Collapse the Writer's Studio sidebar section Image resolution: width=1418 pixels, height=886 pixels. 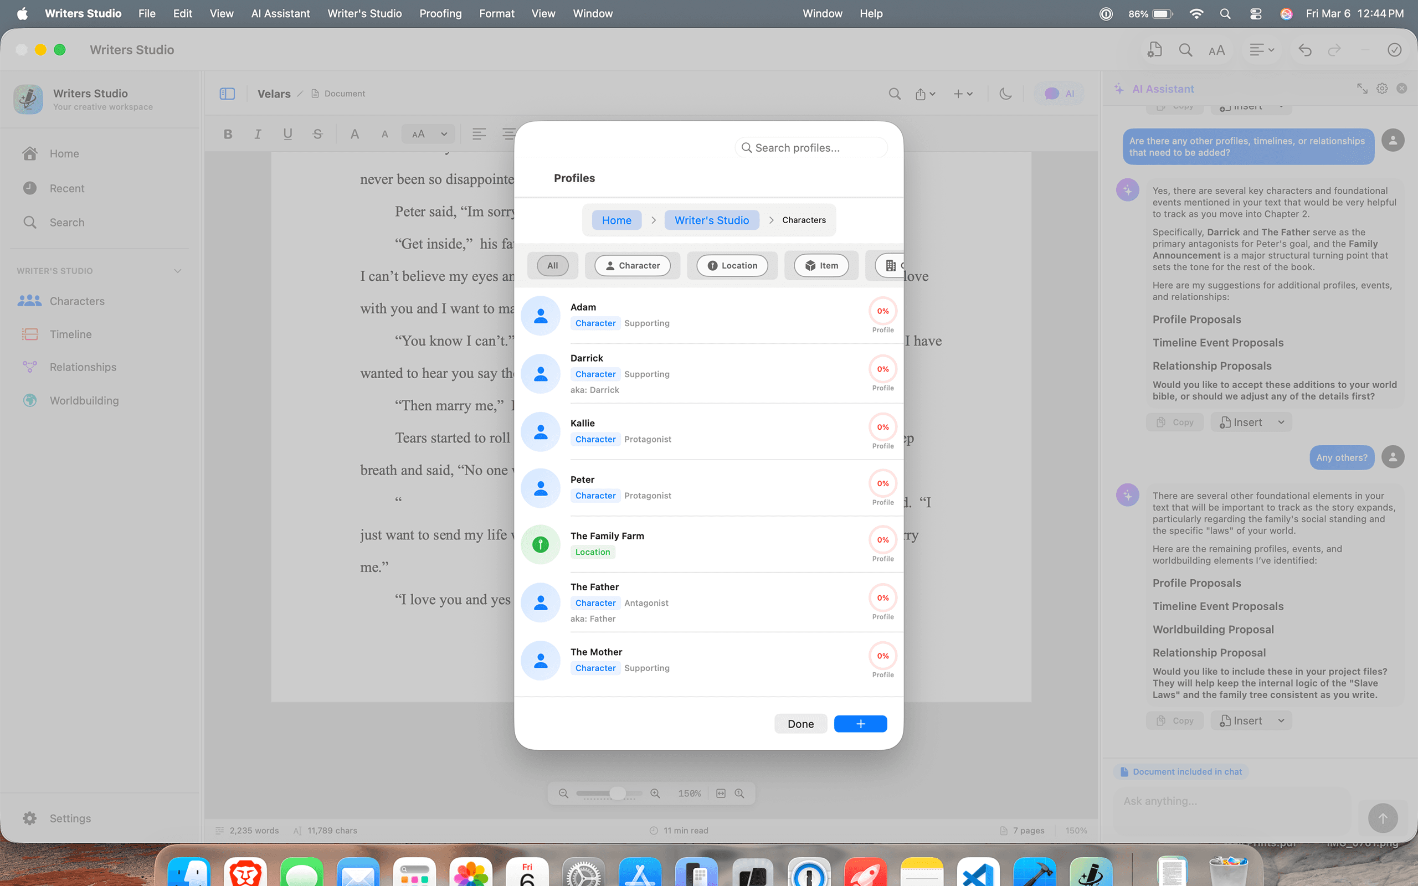[178, 271]
